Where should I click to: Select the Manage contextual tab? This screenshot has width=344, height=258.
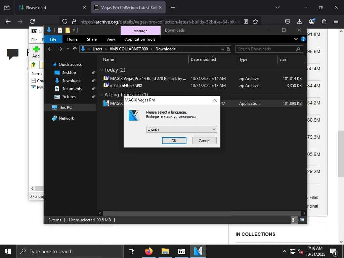140,31
